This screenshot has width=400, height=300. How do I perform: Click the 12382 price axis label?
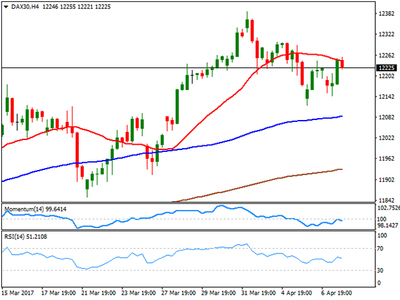pyautogui.click(x=387, y=13)
